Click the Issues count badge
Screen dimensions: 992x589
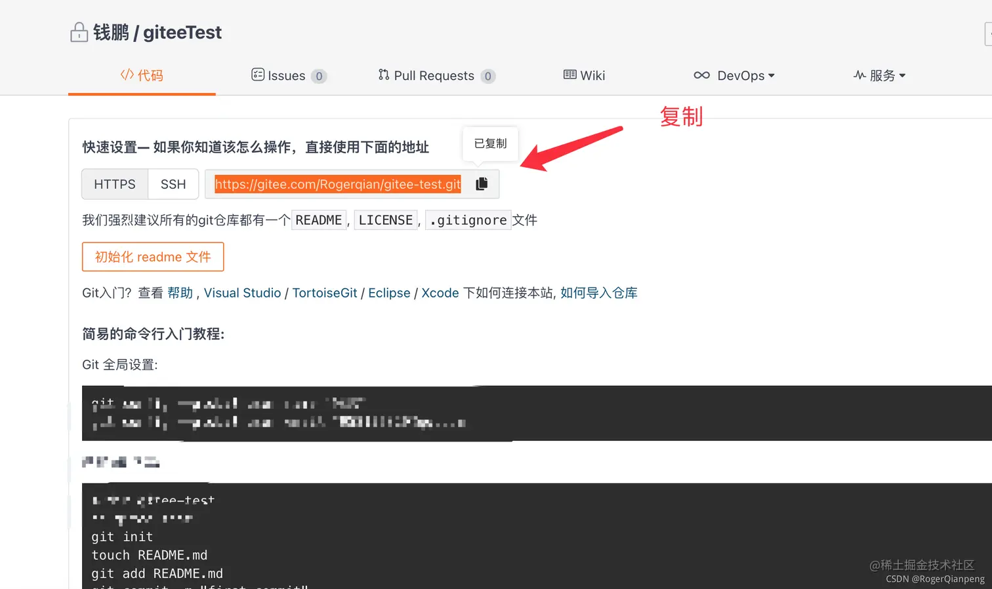point(319,76)
